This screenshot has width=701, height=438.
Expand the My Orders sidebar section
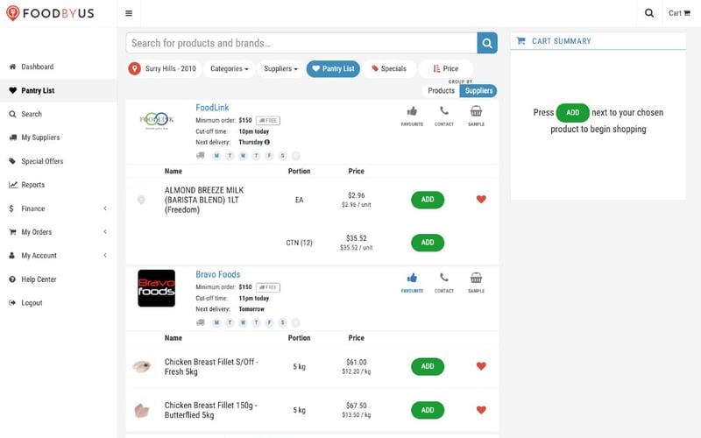tap(59, 232)
